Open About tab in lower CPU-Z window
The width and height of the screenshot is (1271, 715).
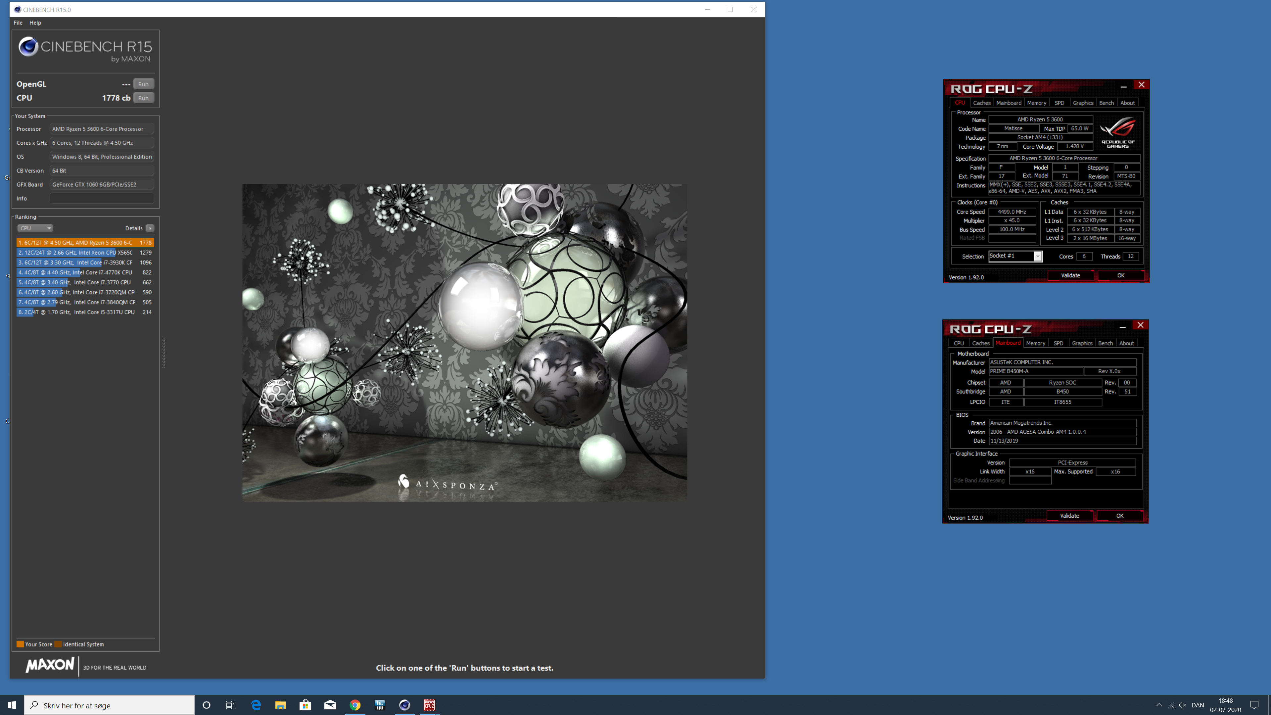pyautogui.click(x=1126, y=343)
